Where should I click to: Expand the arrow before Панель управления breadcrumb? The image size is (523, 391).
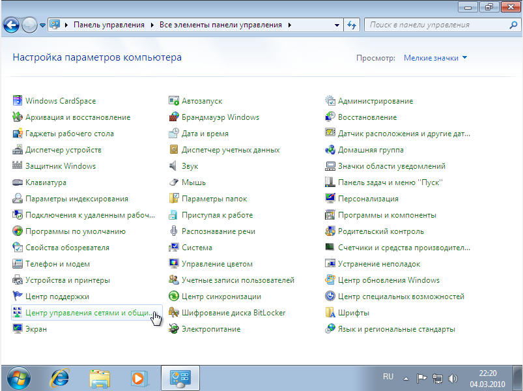pyautogui.click(x=66, y=25)
